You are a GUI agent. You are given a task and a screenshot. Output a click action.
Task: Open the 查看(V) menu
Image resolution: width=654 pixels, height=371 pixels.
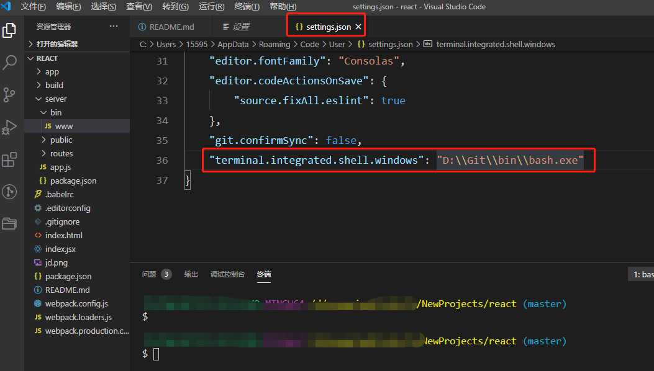(139, 7)
